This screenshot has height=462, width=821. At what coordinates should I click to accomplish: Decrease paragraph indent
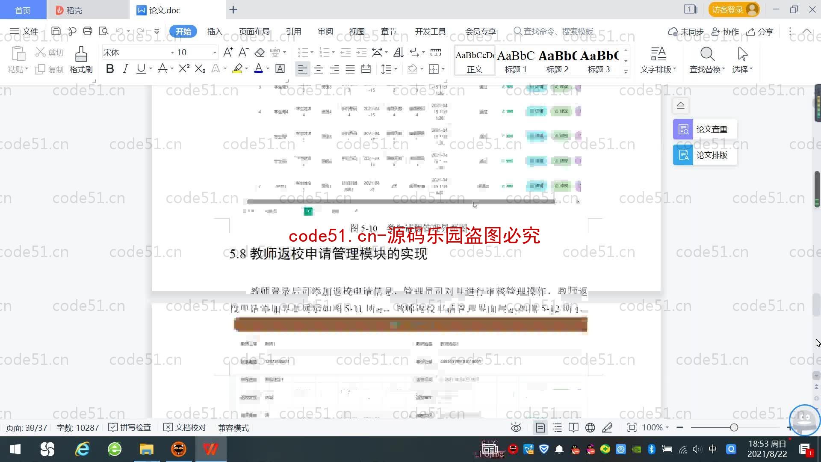[346, 52]
